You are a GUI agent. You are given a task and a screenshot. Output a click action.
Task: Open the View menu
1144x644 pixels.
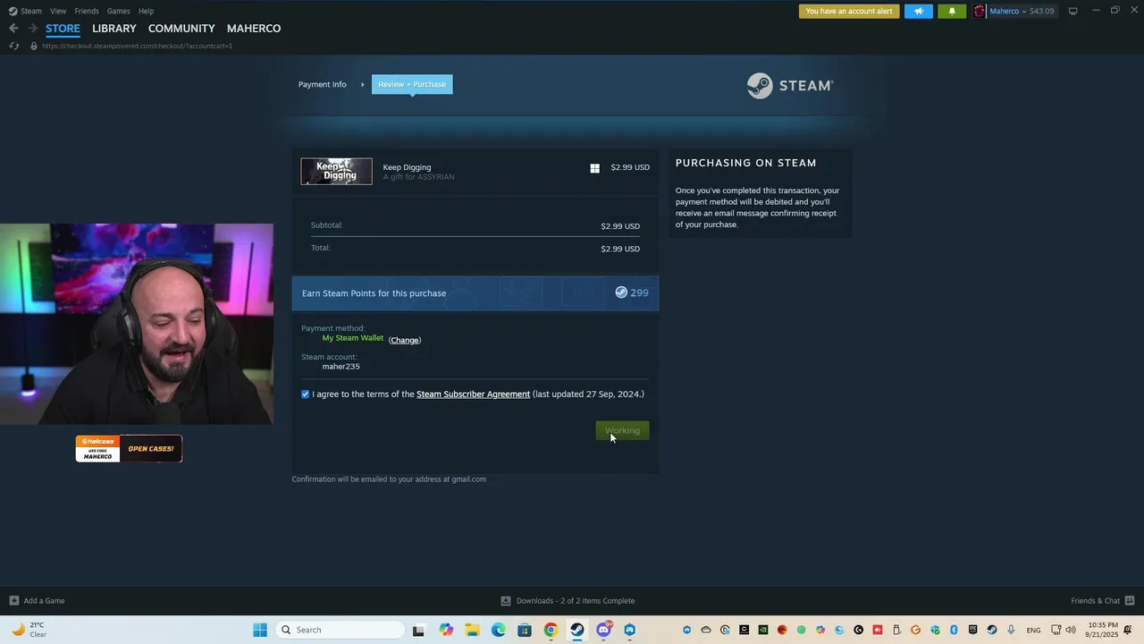58,11
